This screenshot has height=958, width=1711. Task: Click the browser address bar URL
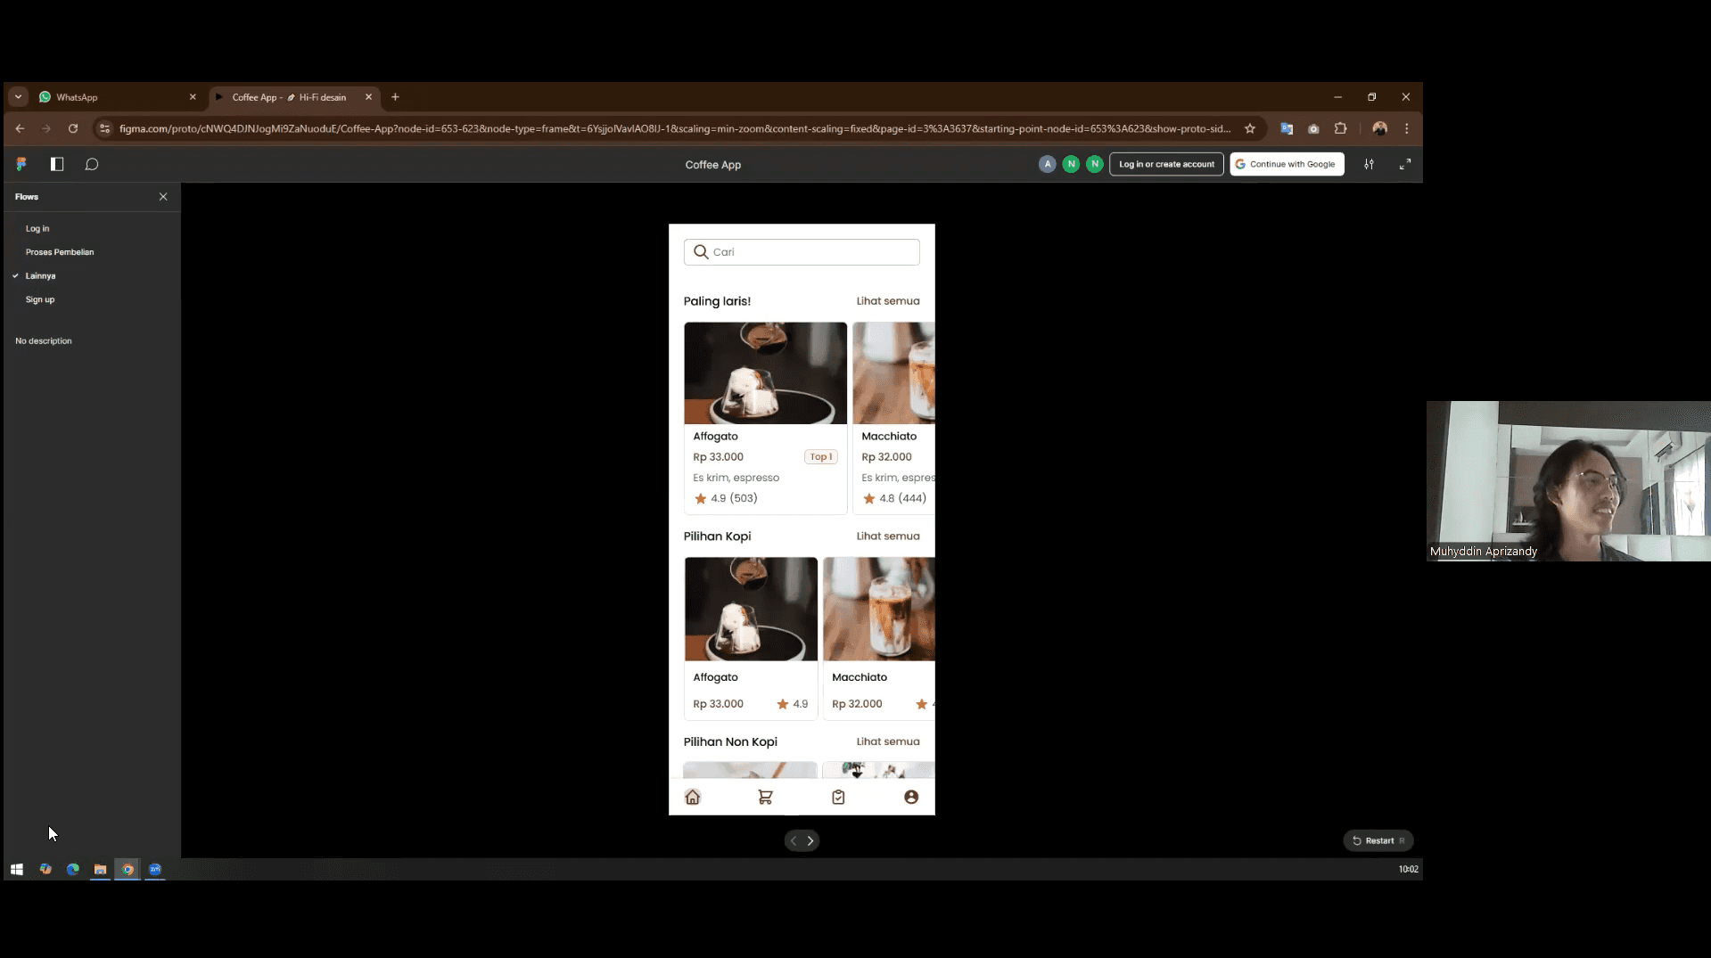tap(674, 128)
